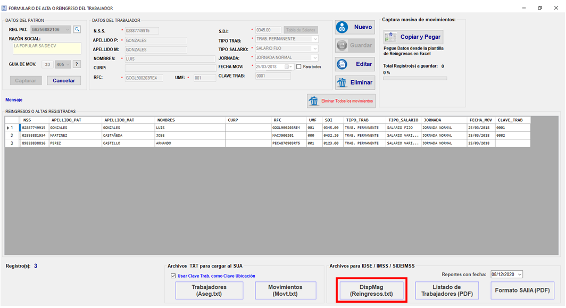Uncheck Usar Clave Trab. como Clave Ubicación
Viewport: 566px width, 308px height.
click(173, 276)
